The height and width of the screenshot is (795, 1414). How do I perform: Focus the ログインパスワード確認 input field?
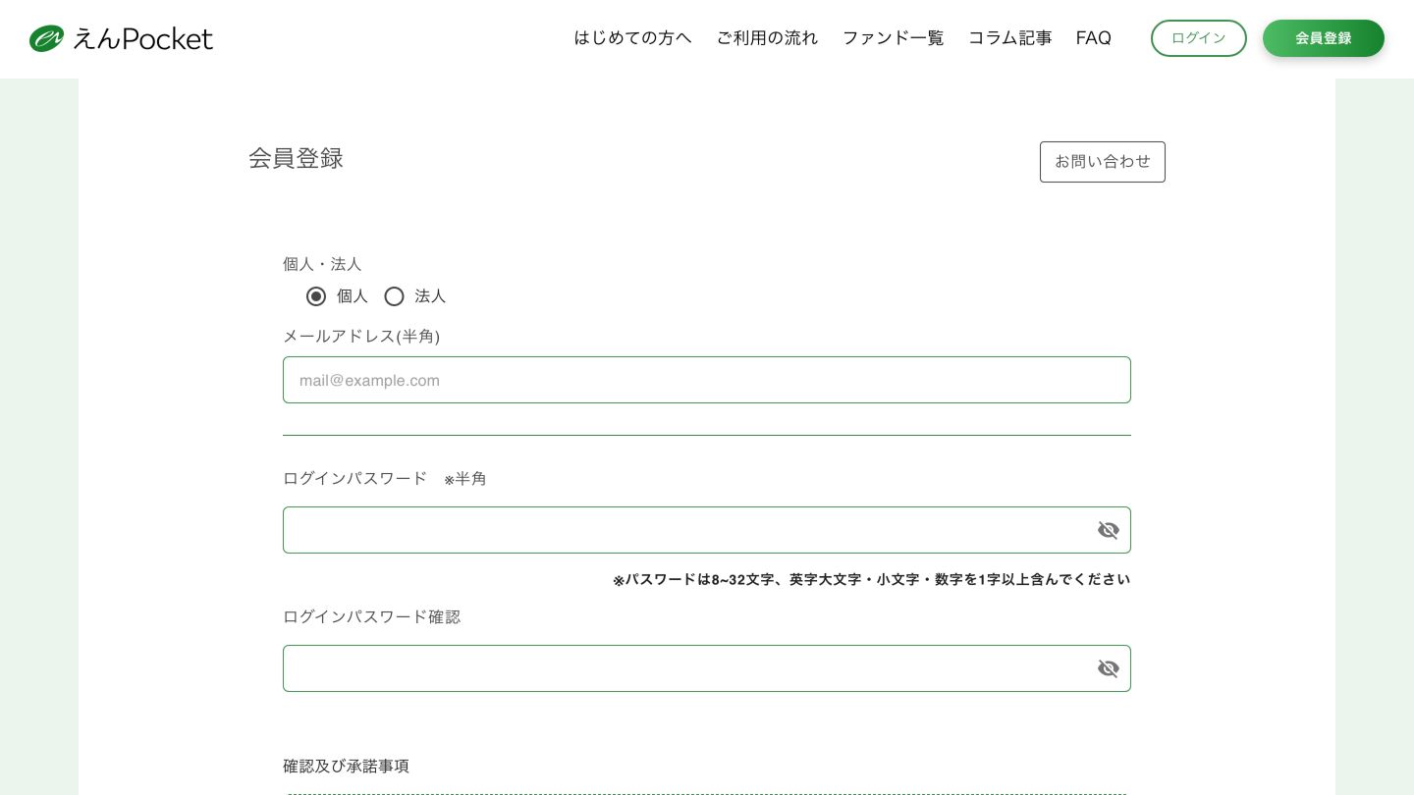(x=707, y=668)
